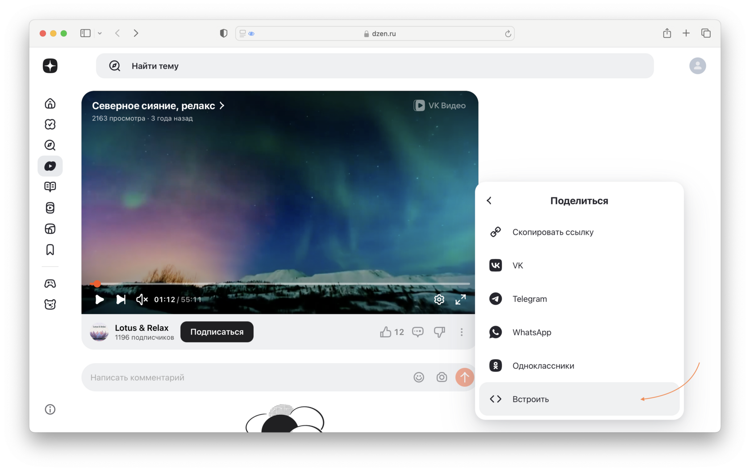Click the VK Видео logo on video
The image size is (750, 471).
pos(440,105)
